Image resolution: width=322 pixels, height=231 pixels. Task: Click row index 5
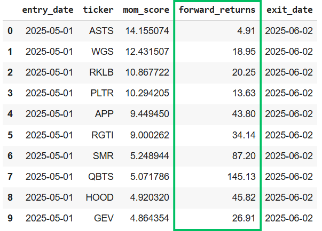[10, 135]
